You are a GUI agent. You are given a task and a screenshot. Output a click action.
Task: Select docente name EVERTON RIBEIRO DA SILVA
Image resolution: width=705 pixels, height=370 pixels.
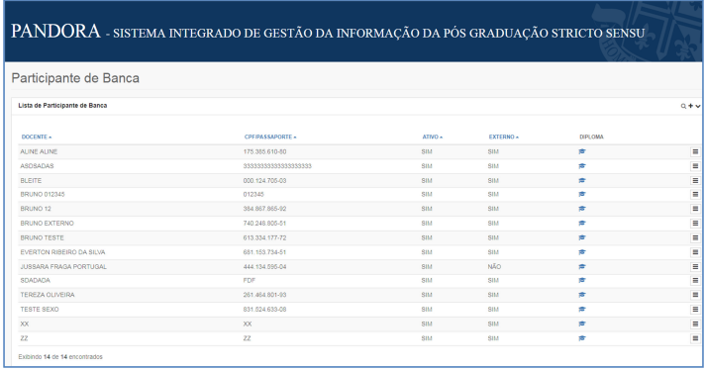62,252
